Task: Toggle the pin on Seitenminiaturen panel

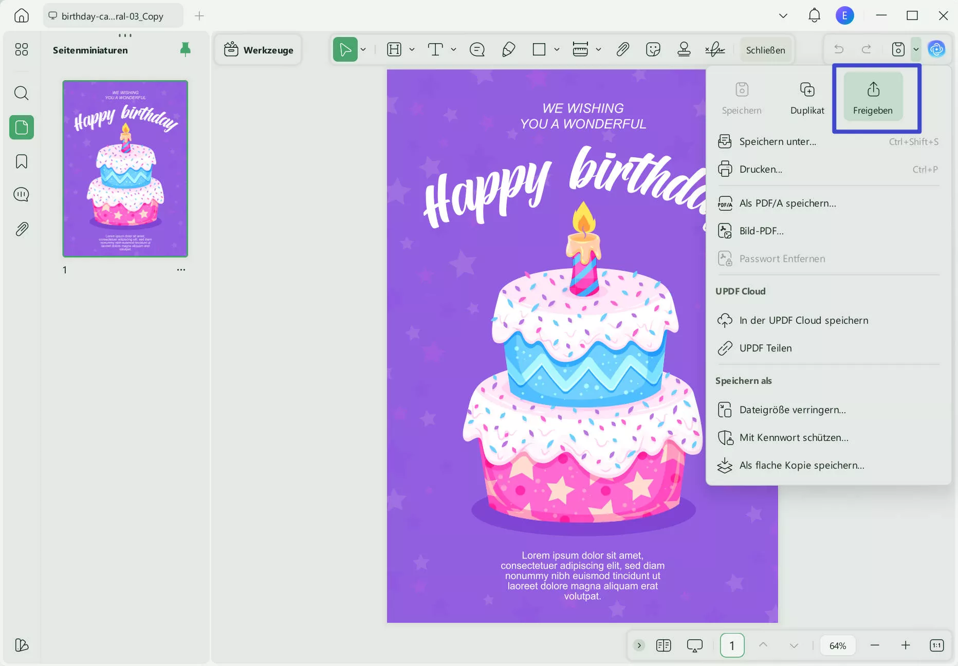Action: tap(185, 49)
